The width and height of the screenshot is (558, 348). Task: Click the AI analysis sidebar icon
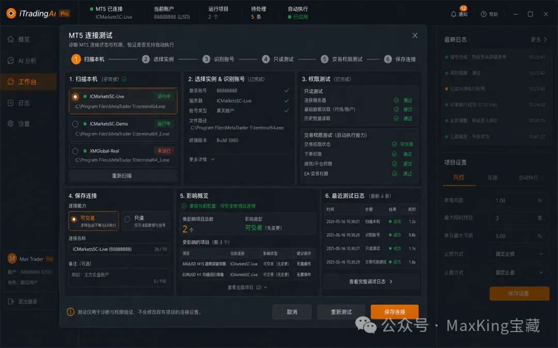coord(10,61)
